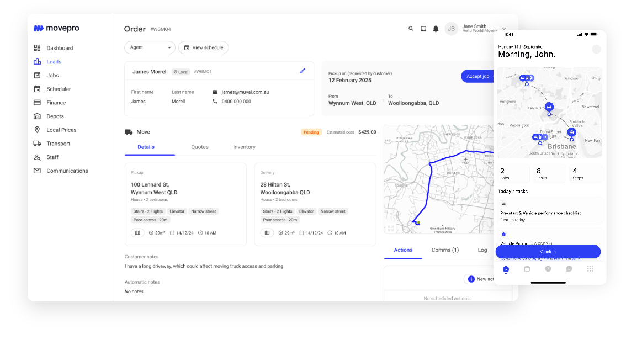
Task: Open the Agent dropdown
Action: coord(150,47)
